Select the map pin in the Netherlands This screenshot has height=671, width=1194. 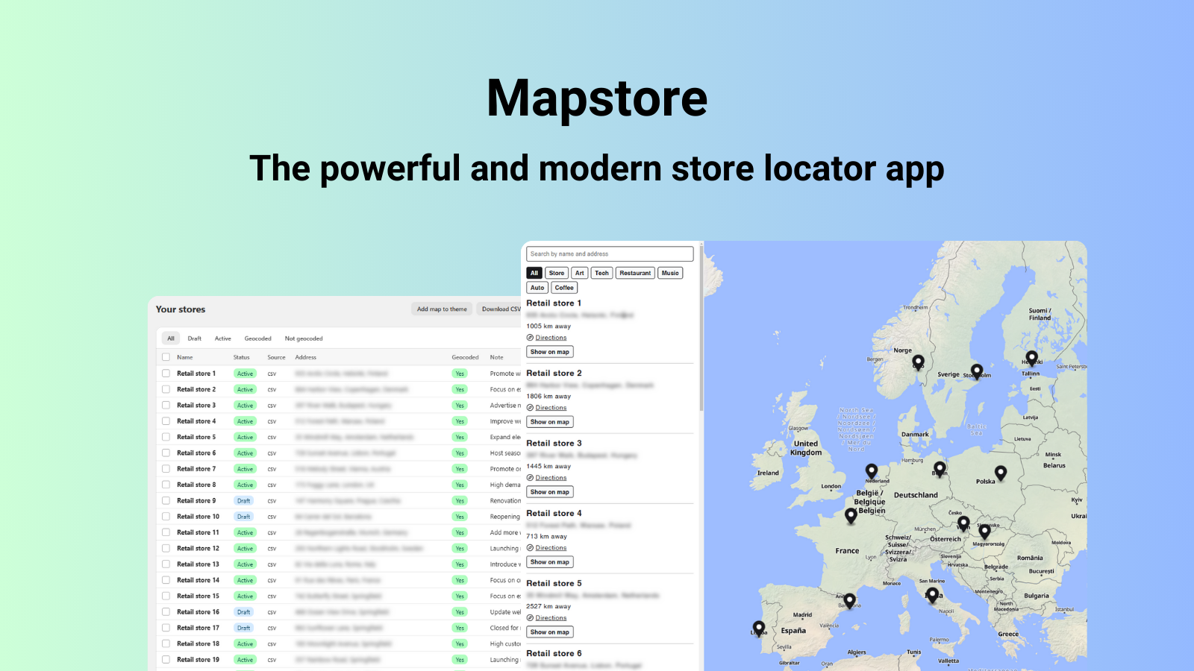pyautogui.click(x=871, y=470)
